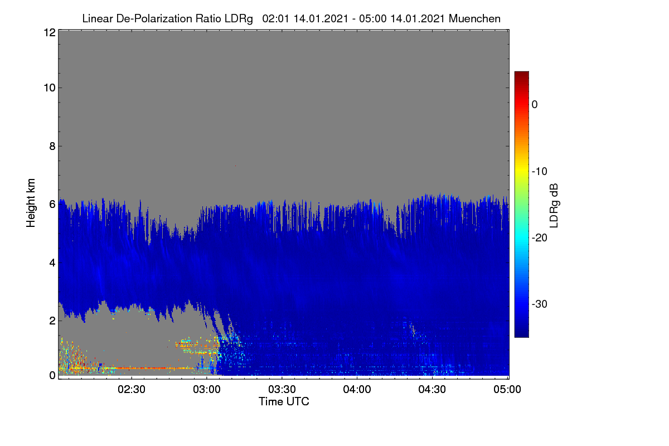The width and height of the screenshot is (669, 446).
Task: Click the 03:00 time axis label
Action: (x=207, y=389)
